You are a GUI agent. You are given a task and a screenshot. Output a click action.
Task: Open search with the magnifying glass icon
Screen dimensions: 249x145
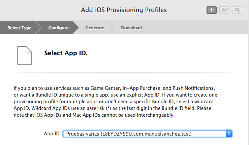pos(237,10)
